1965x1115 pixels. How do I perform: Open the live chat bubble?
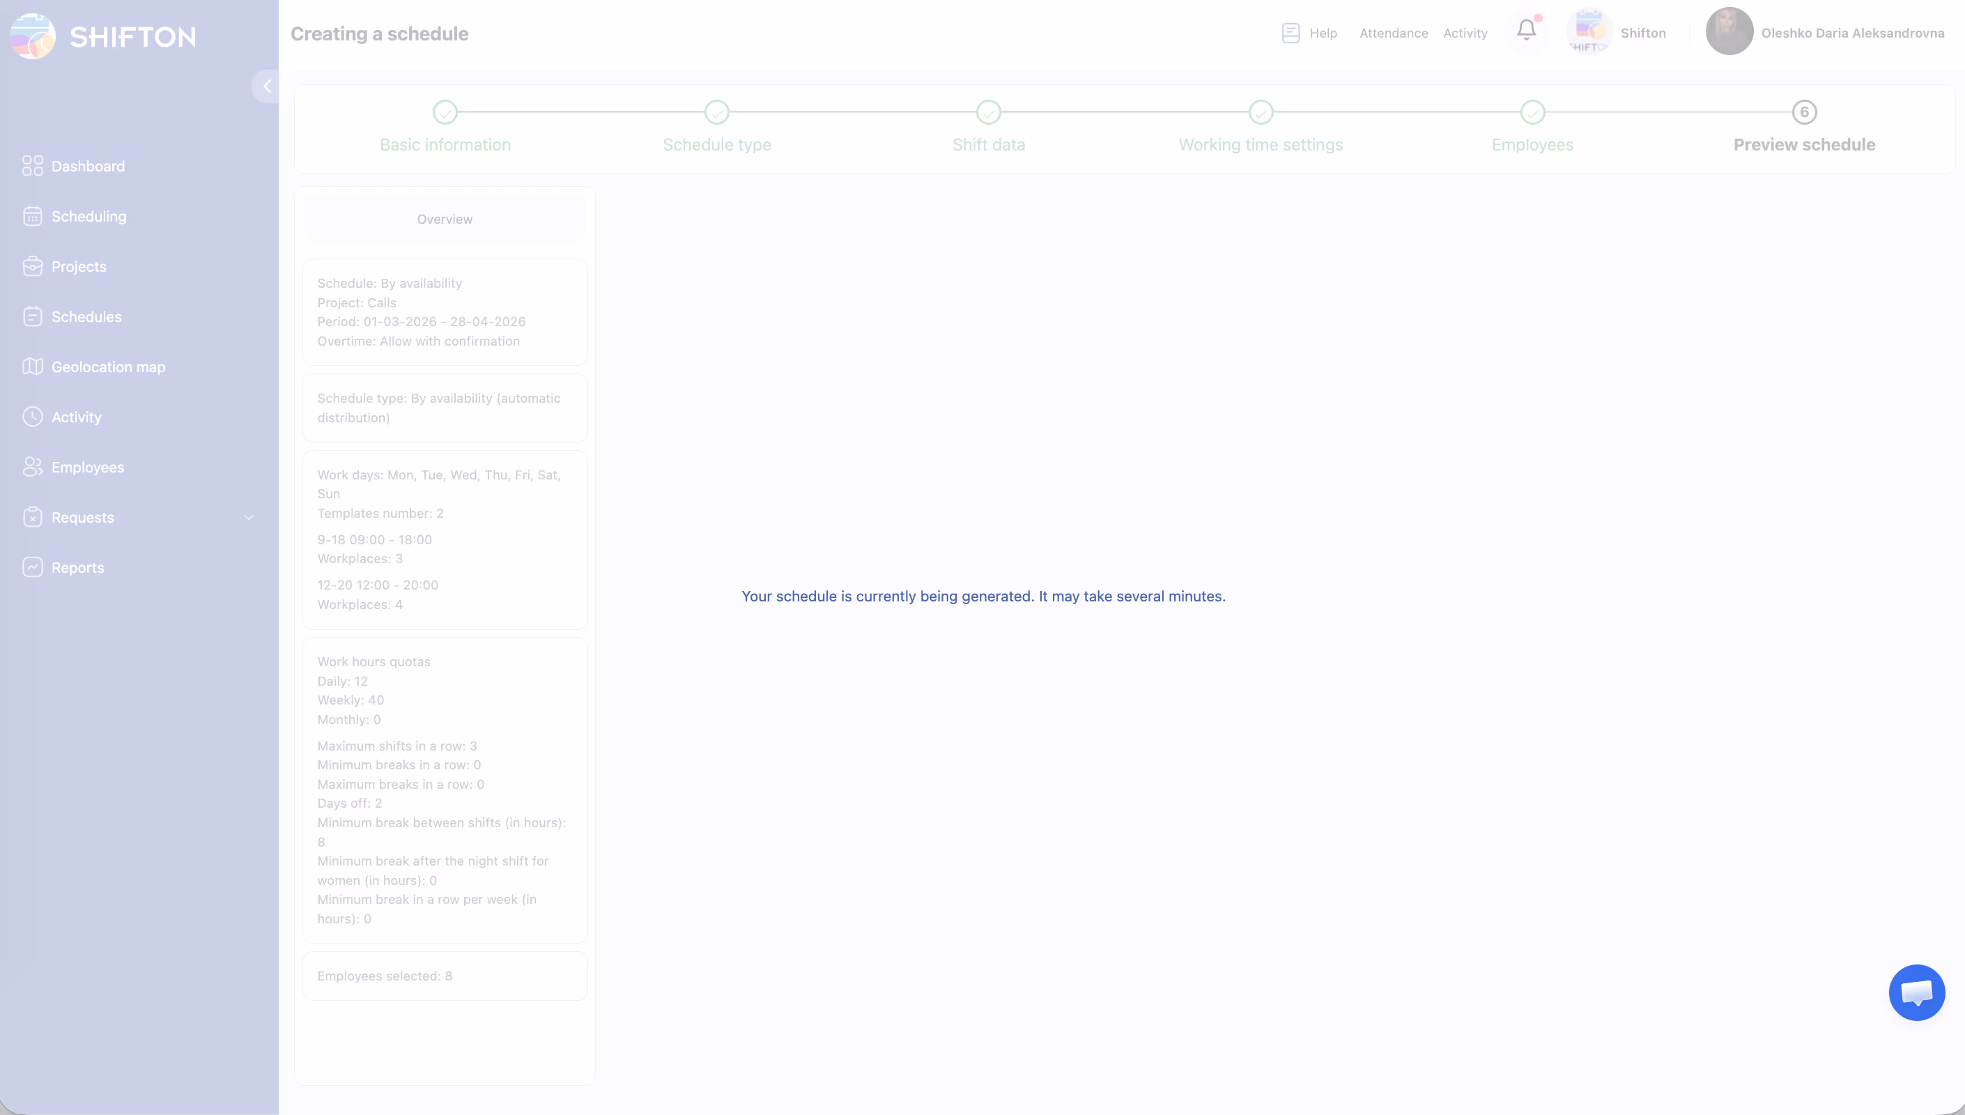(1916, 992)
